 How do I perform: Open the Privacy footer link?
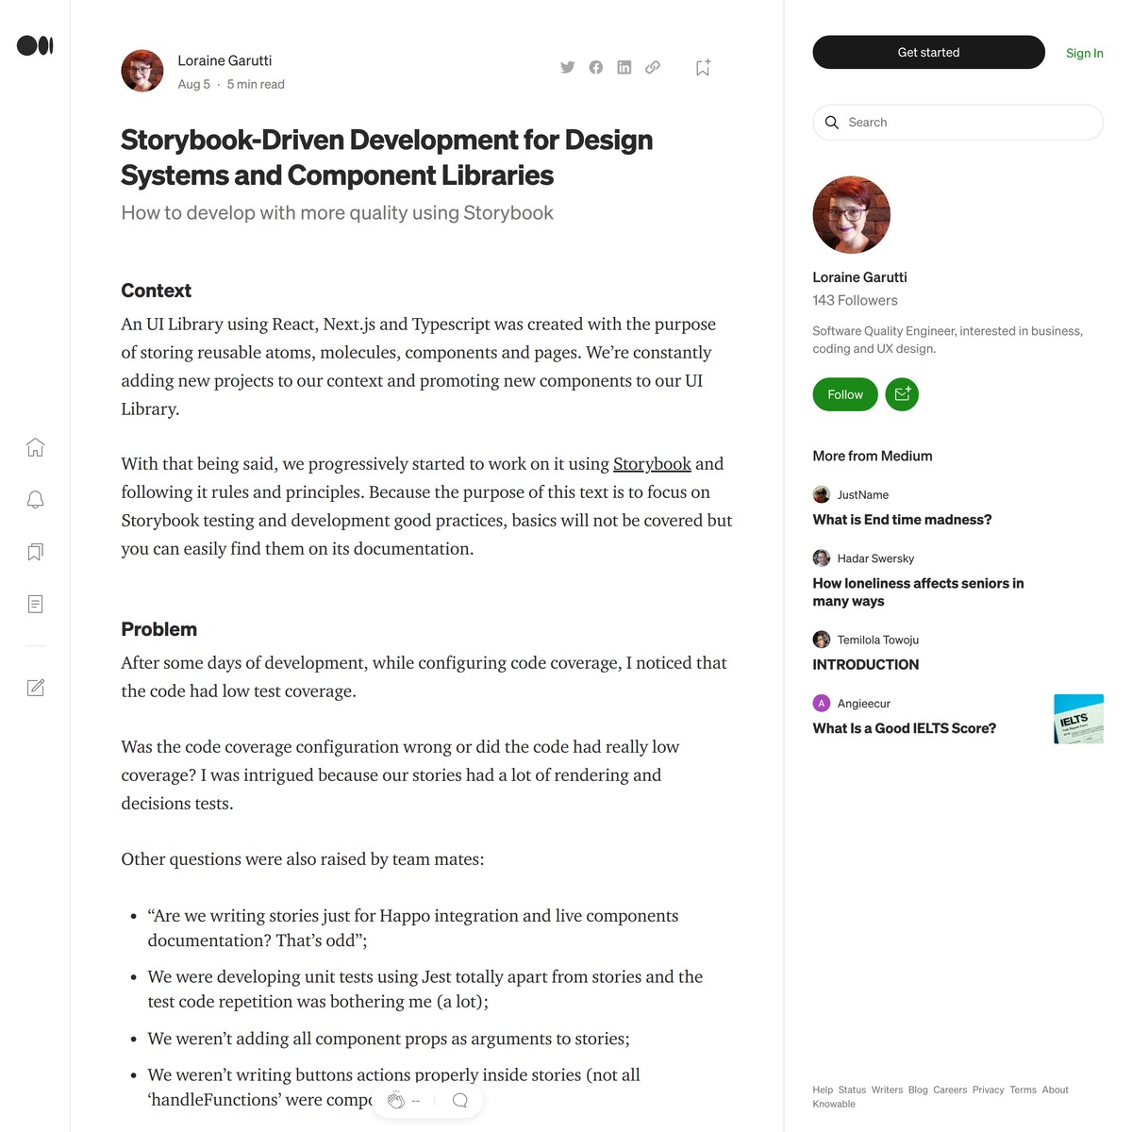[x=988, y=1090]
